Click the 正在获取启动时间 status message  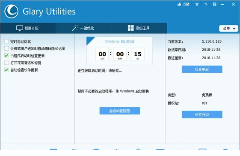(100, 71)
